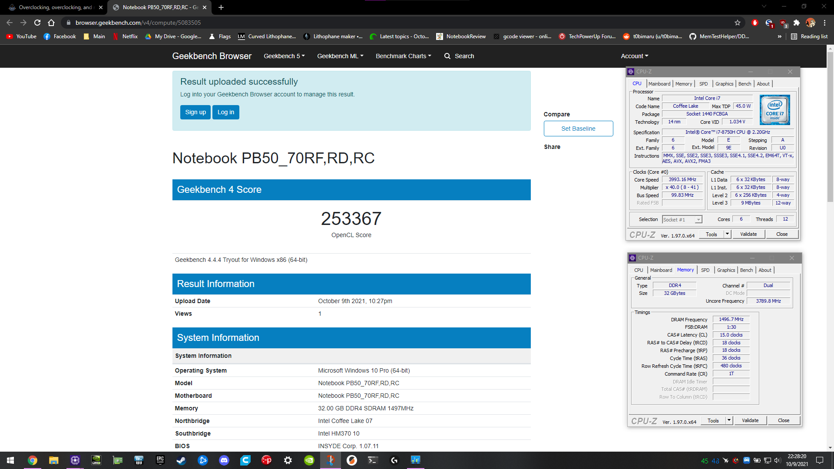
Task: Open Bench tab in lower CPU-Z window
Action: tap(746, 270)
